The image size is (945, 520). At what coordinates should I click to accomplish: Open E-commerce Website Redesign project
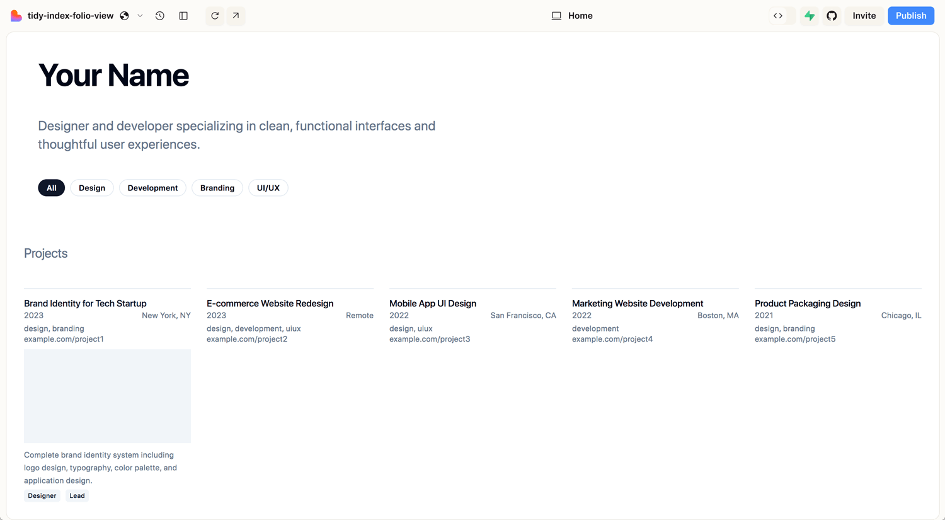click(270, 303)
